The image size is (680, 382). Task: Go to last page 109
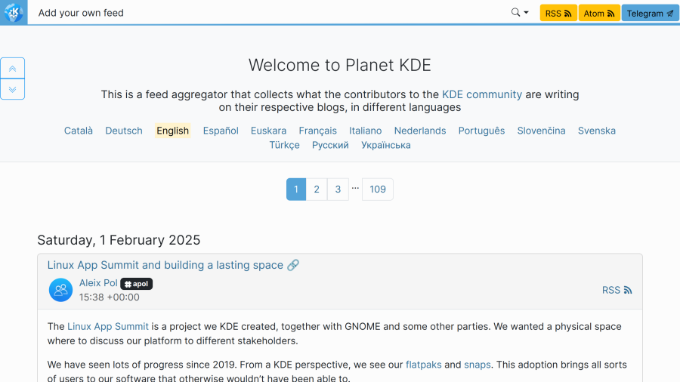point(378,189)
